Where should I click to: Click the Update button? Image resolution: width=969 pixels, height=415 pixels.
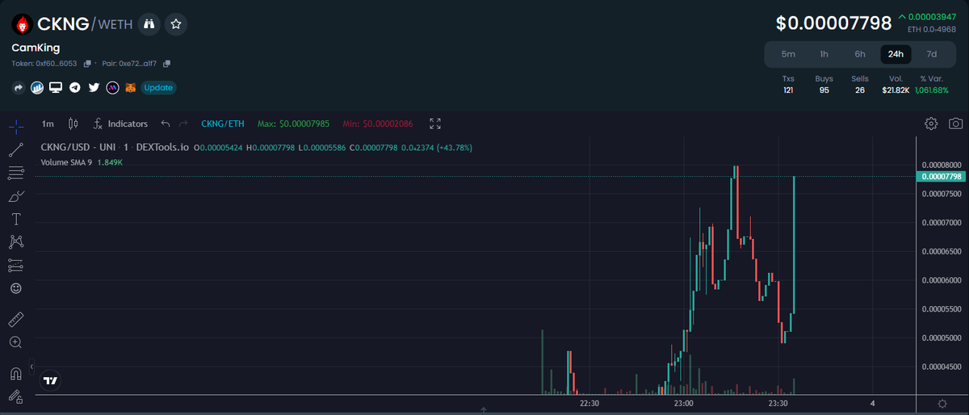click(x=158, y=87)
